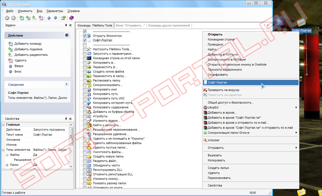This screenshot has height=196, width=322.
Task: Collapse the Сведения section chevron
Action: tap(66, 84)
